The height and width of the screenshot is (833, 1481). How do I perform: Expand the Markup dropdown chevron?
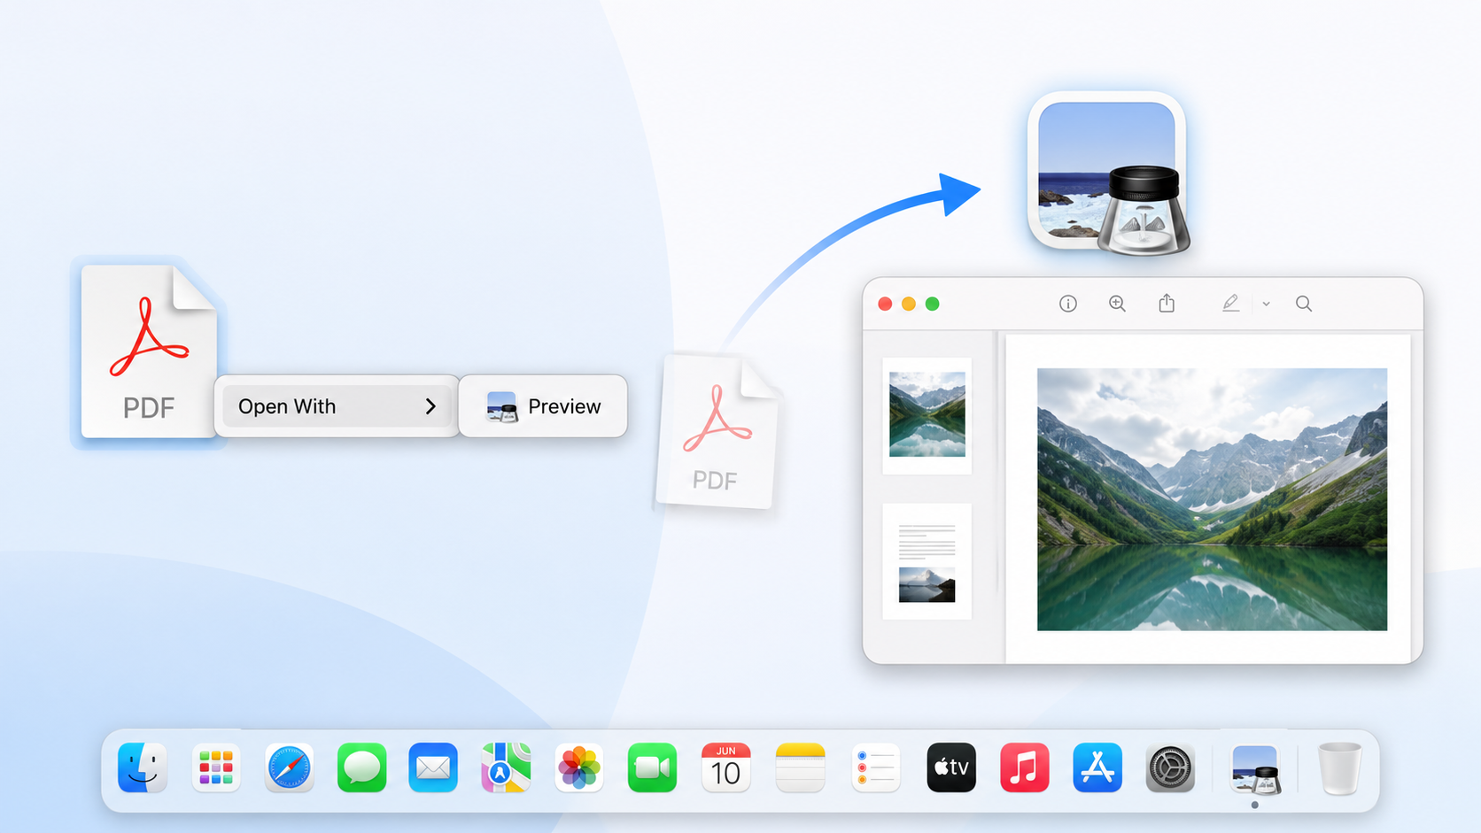click(x=1267, y=304)
